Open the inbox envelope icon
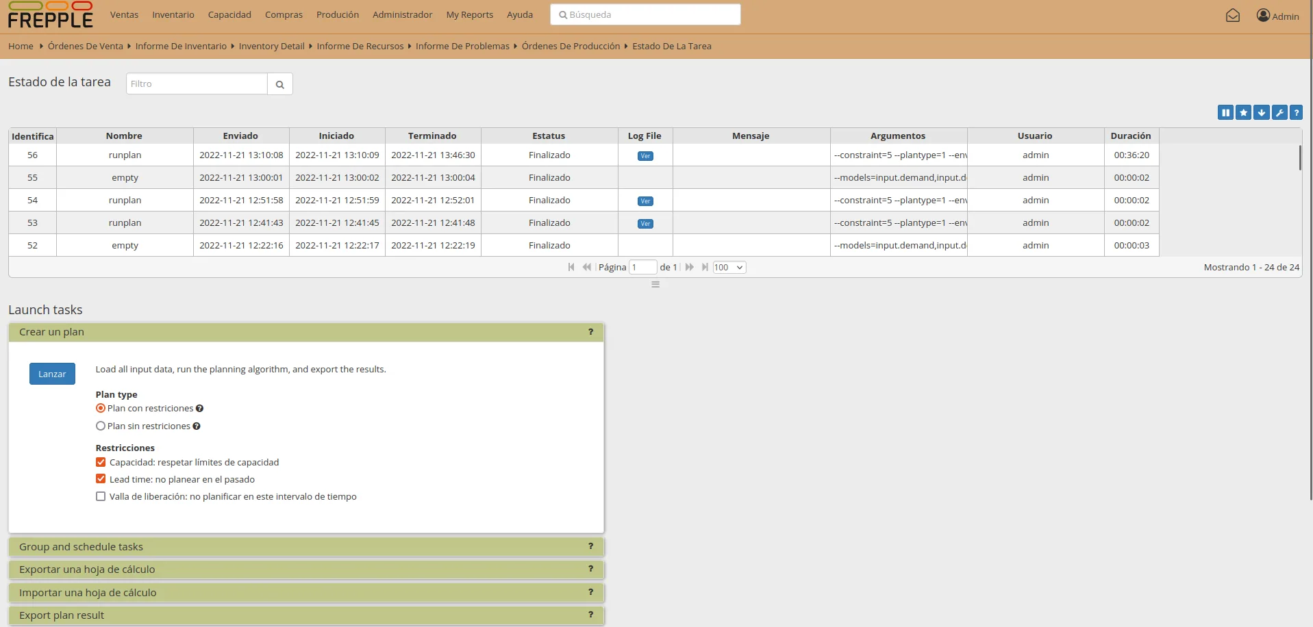The width and height of the screenshot is (1313, 627). pos(1233,15)
